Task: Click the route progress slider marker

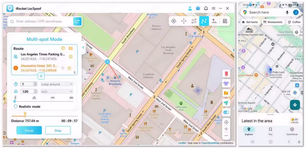Action: point(25,114)
